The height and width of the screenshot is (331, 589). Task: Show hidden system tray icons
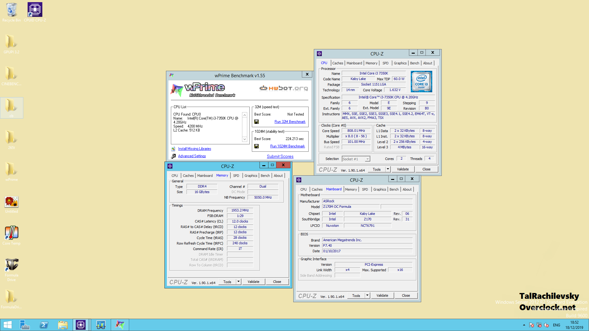point(524,325)
